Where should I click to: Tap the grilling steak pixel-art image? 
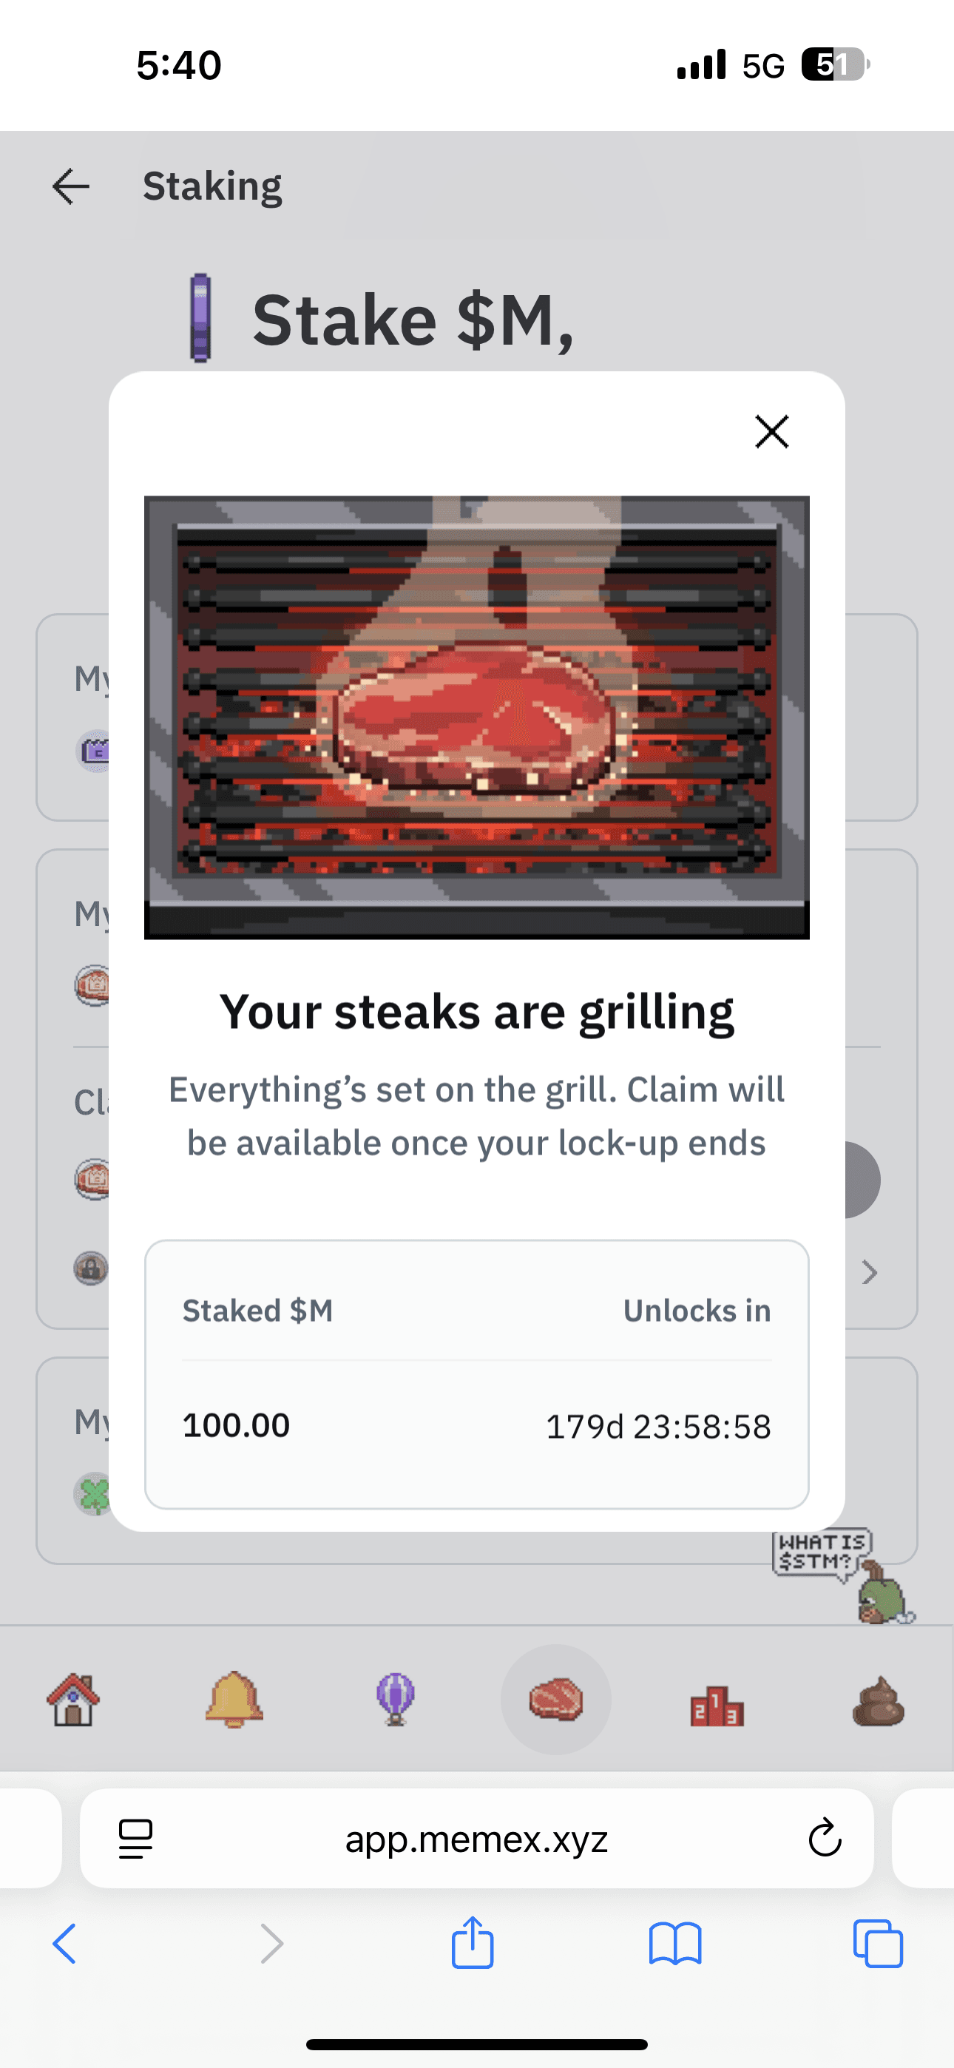(x=476, y=717)
